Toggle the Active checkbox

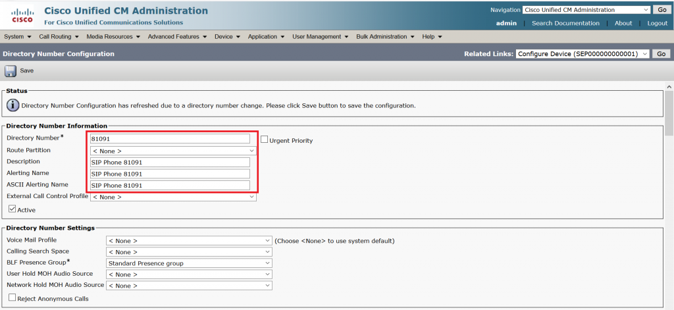pyautogui.click(x=12, y=209)
